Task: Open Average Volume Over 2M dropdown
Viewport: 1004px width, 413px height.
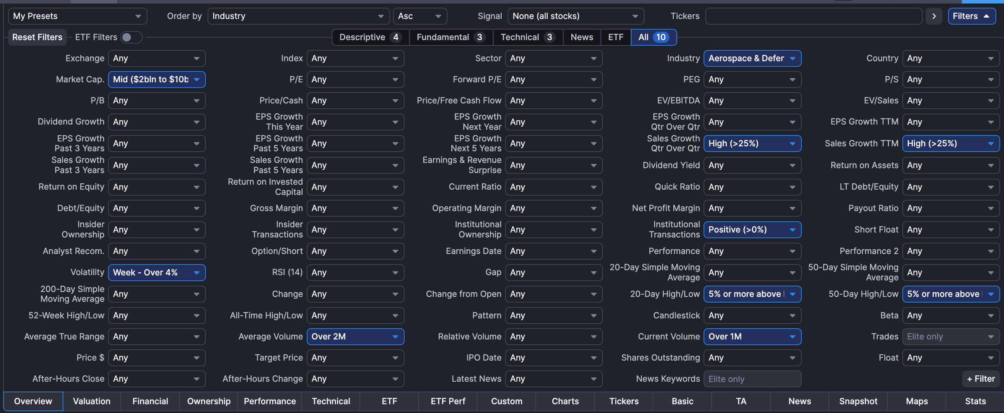Action: (355, 336)
